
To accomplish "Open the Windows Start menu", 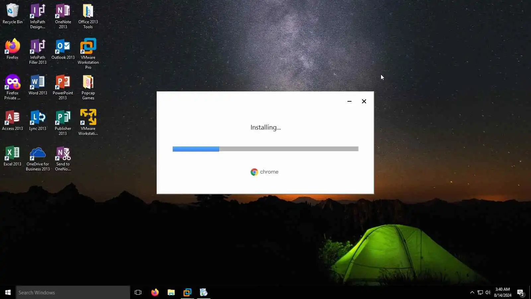I will point(8,292).
